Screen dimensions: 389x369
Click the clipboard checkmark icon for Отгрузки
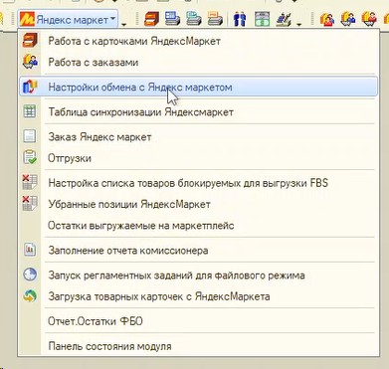(x=30, y=157)
